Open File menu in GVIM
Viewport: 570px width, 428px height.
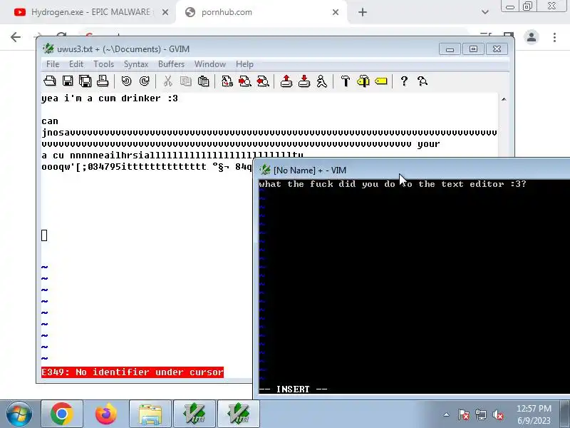tap(53, 64)
